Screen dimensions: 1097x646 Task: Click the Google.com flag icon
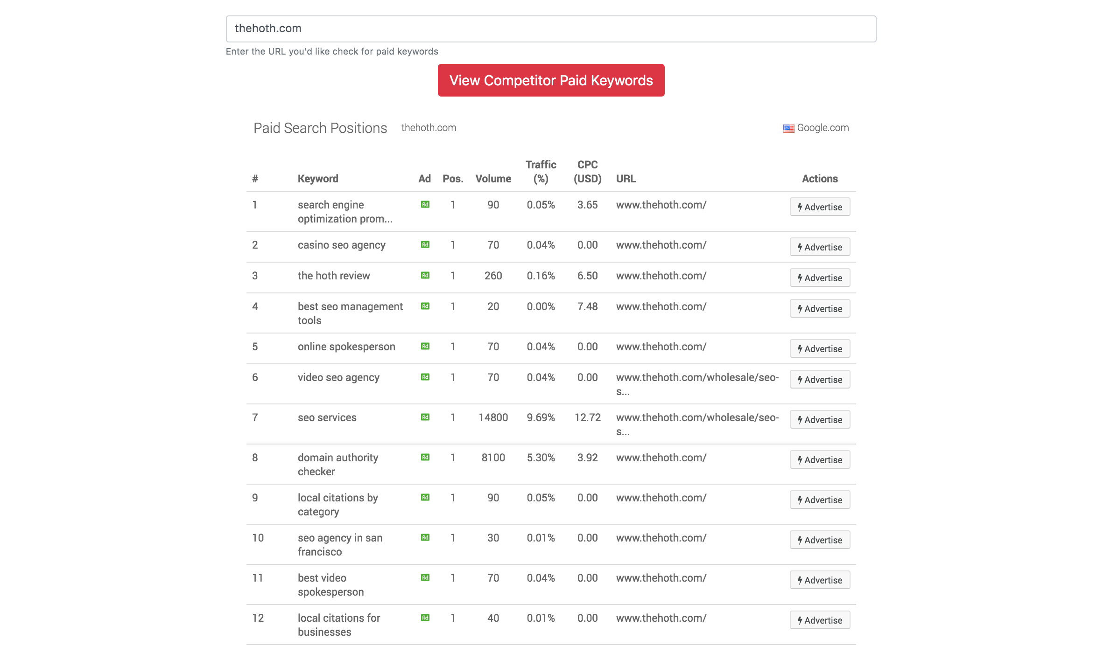click(788, 128)
